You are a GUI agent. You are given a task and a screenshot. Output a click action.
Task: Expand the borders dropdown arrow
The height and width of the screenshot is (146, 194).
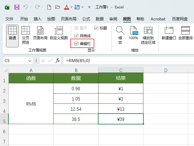pos(83,7)
